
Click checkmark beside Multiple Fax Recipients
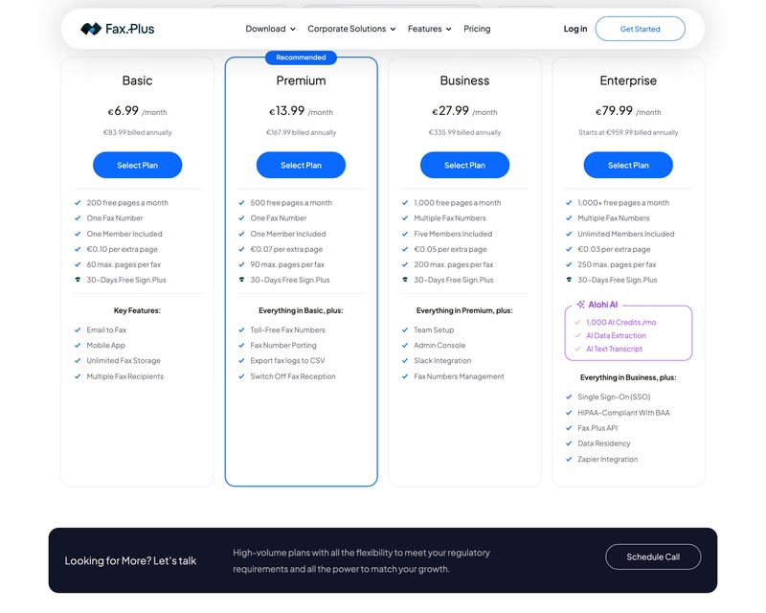coord(78,376)
